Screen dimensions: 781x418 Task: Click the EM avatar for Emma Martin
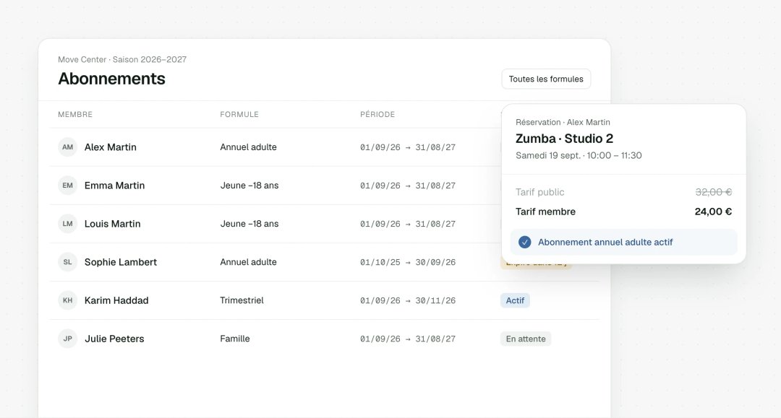point(68,186)
